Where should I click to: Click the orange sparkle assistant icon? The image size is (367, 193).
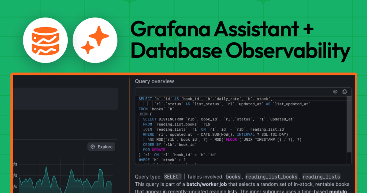pyautogui.click(x=95, y=40)
